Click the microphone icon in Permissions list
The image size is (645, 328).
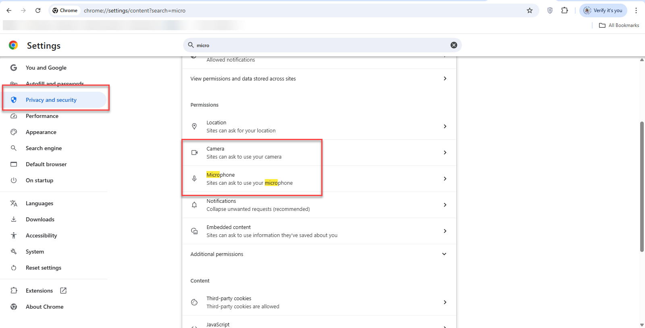click(x=194, y=179)
